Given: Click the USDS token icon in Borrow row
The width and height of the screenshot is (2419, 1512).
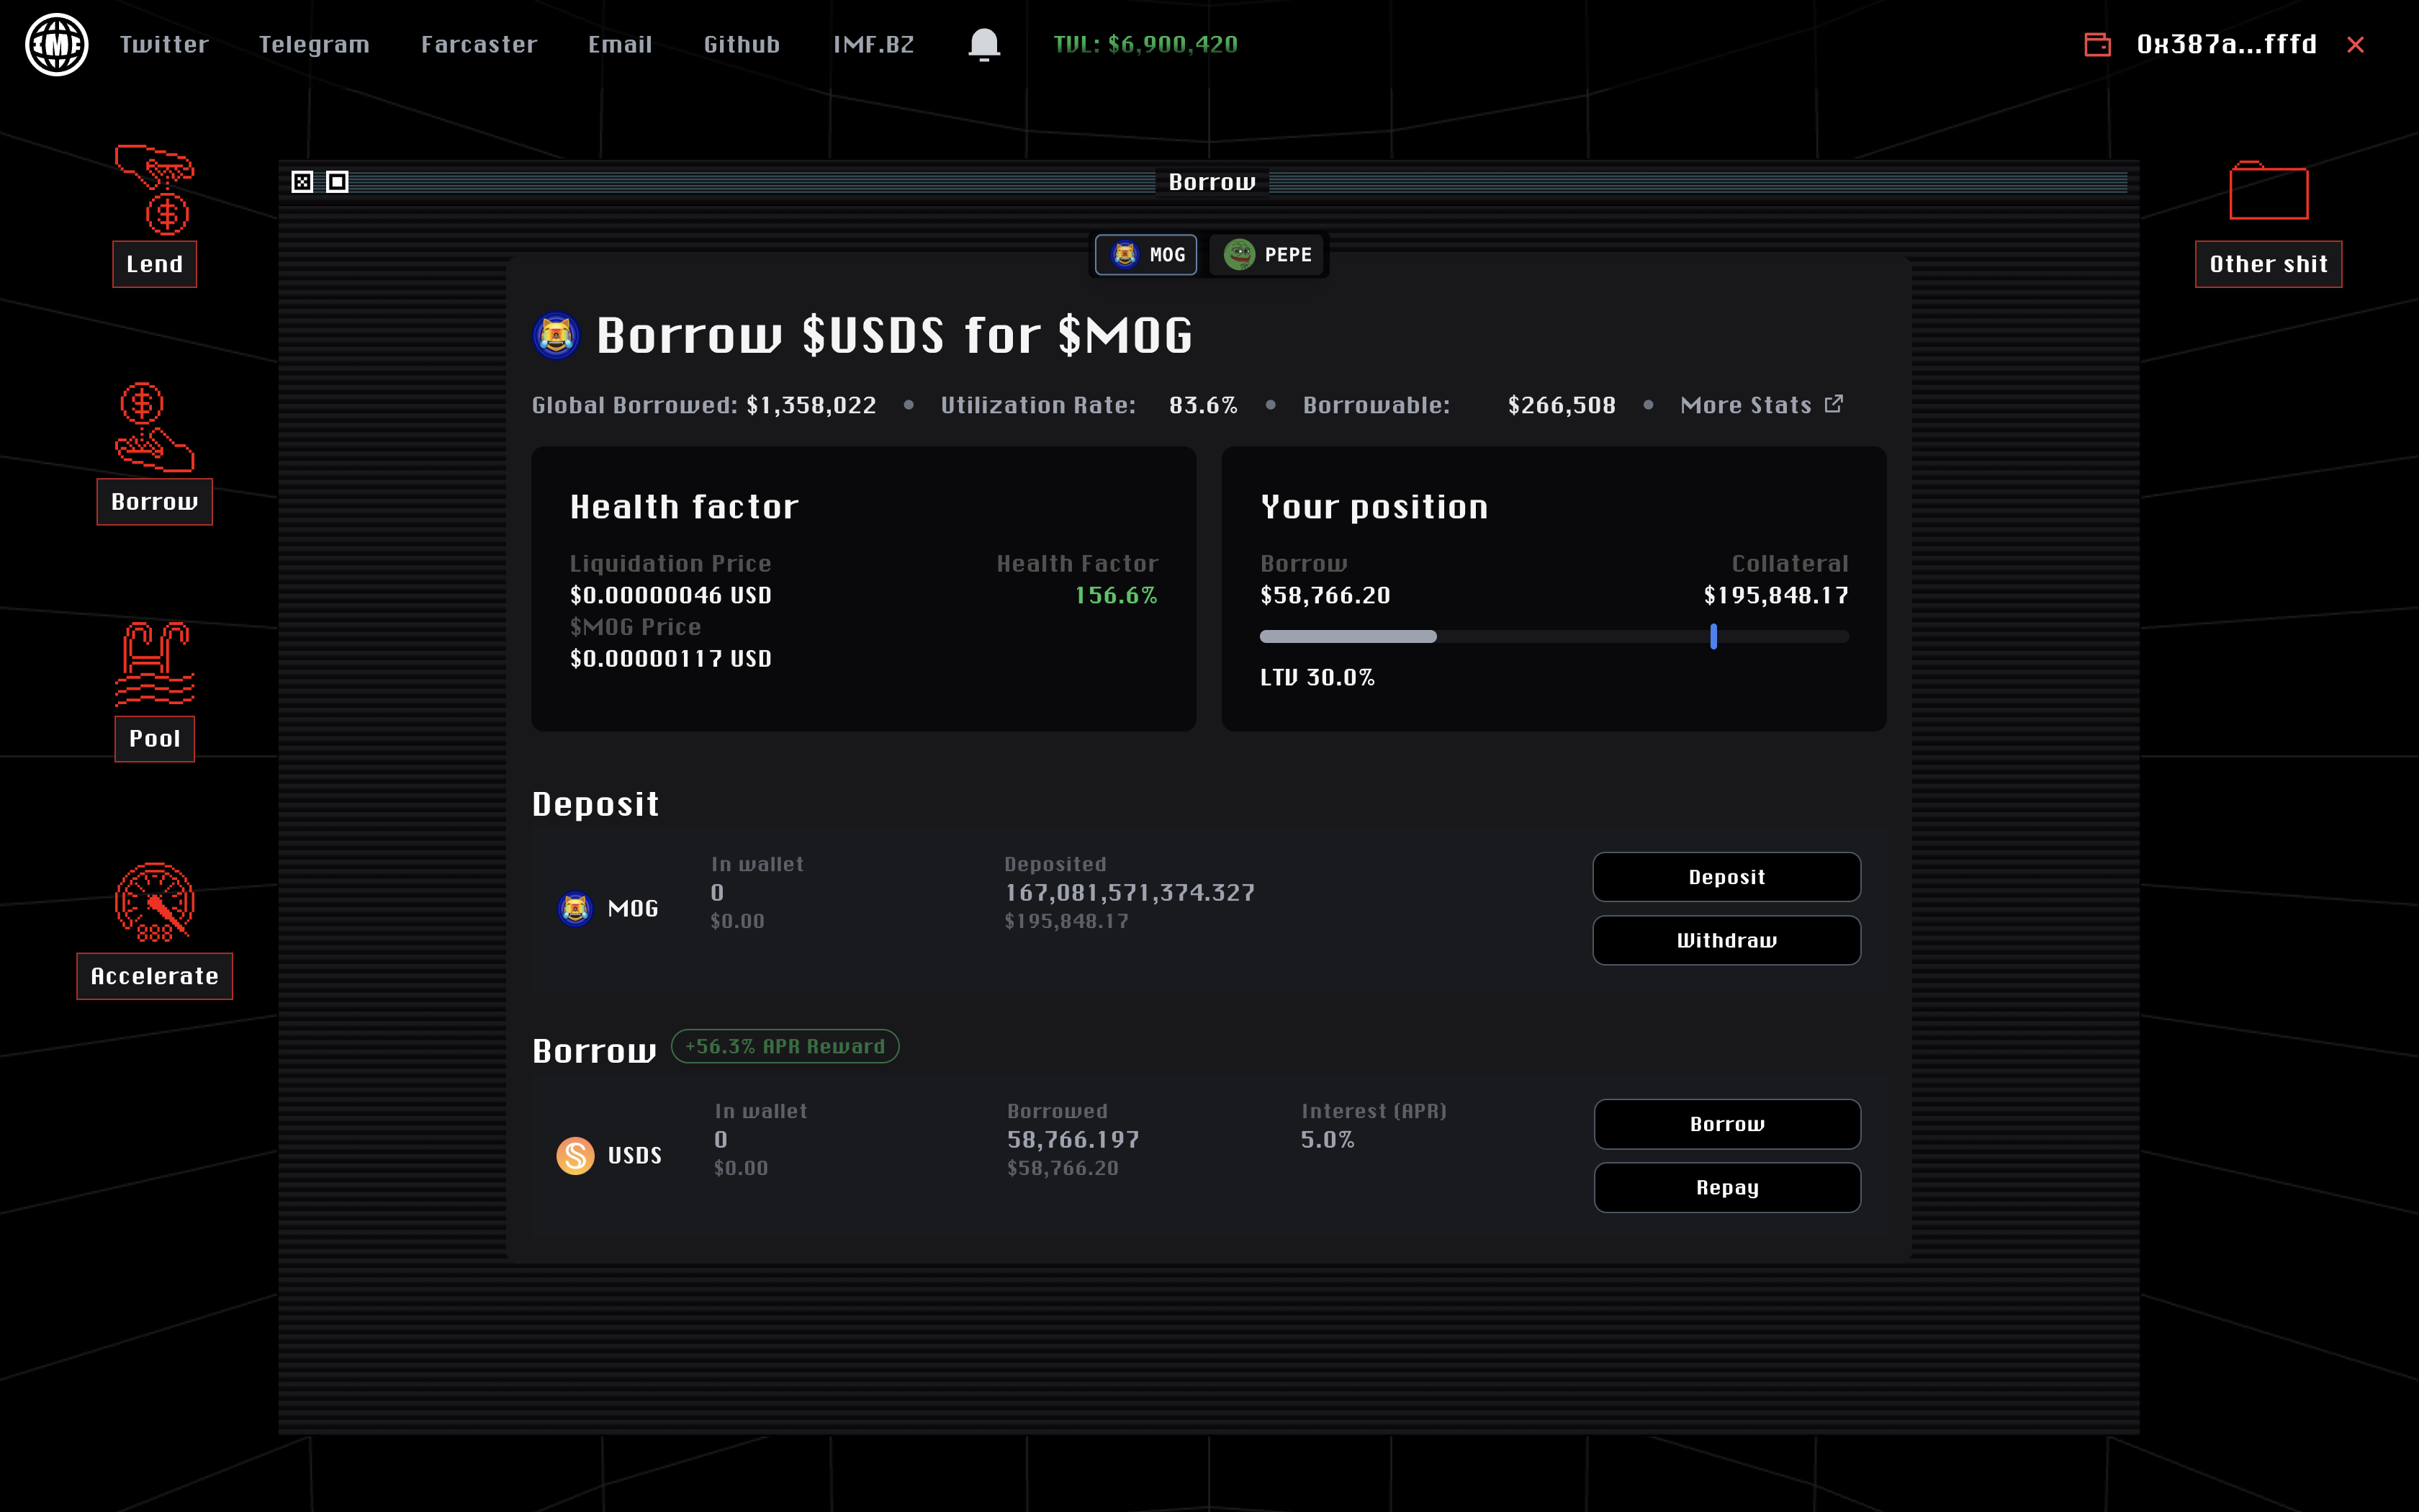Looking at the screenshot, I should coord(575,1156).
